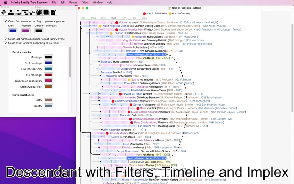Toggle color first name by gender checkbox
The image size is (294, 184).
coord(6,21)
